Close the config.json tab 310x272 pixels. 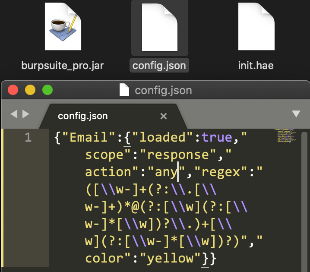coord(164,116)
